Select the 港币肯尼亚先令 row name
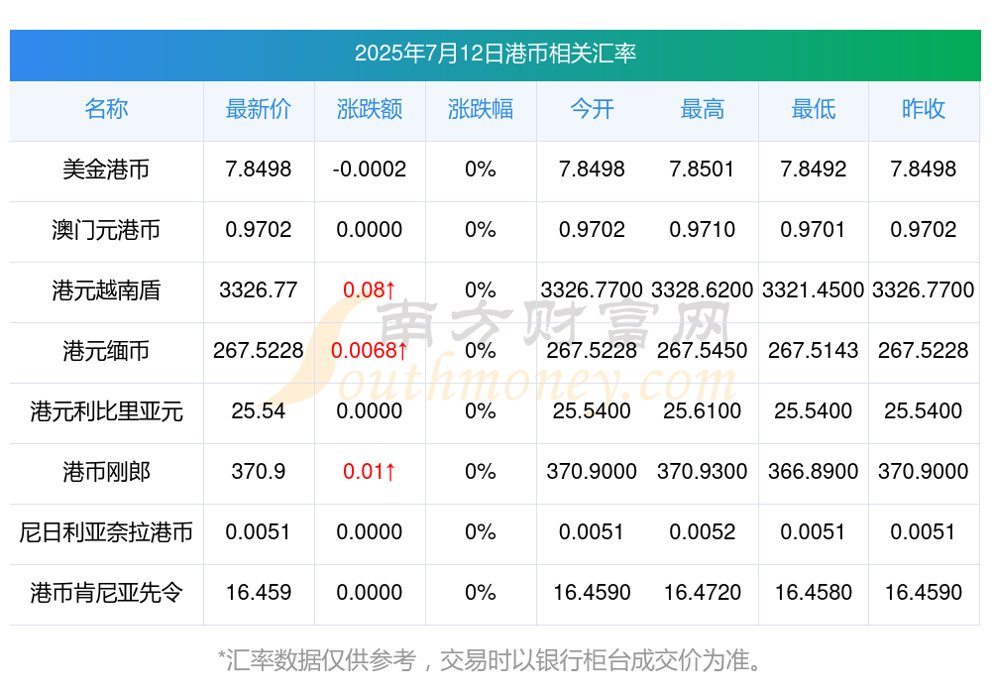The image size is (991, 692). point(106,593)
